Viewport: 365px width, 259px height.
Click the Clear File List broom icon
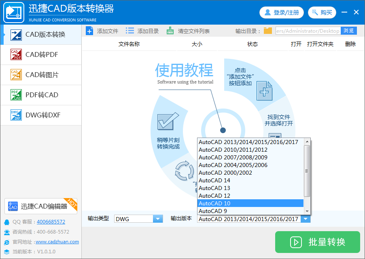[x=170, y=31]
